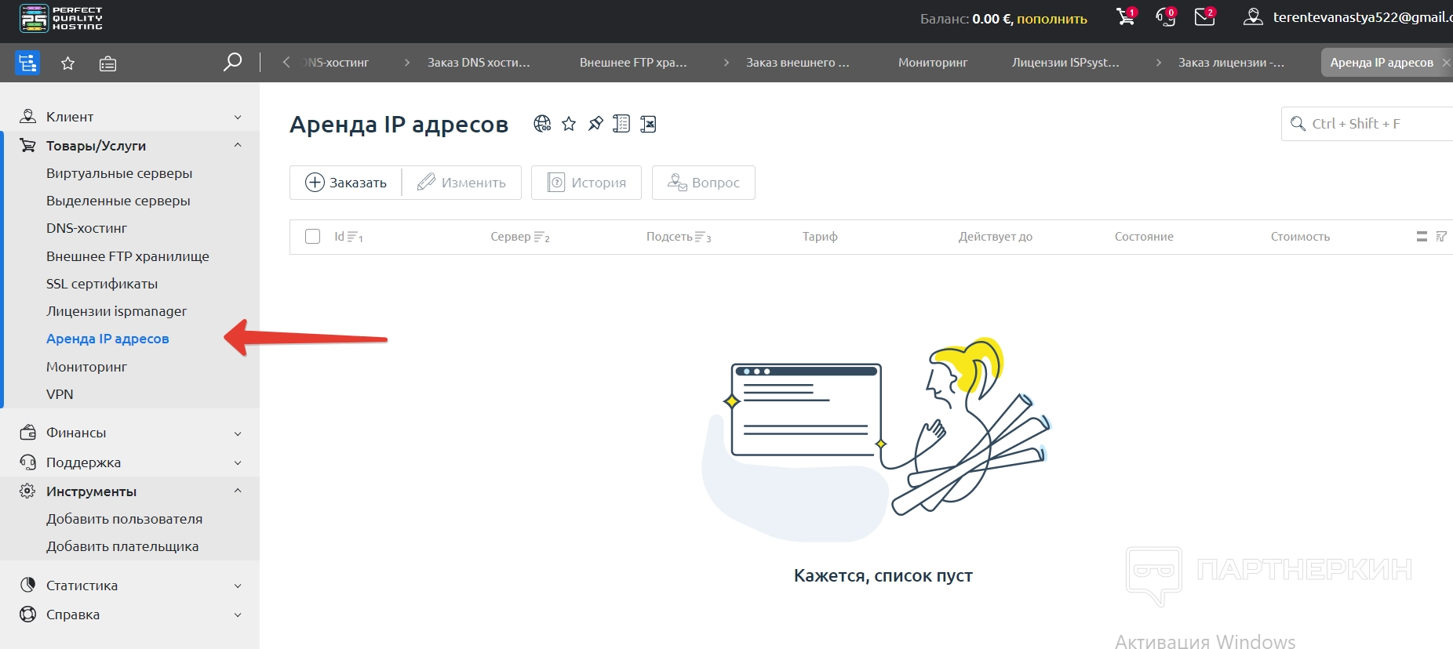This screenshot has height=649, width=1453.
Task: Open the support headset notifications icon
Action: [x=1166, y=16]
